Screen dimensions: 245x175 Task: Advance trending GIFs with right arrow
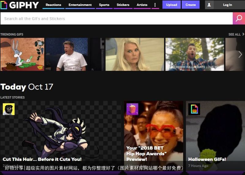coord(240,55)
